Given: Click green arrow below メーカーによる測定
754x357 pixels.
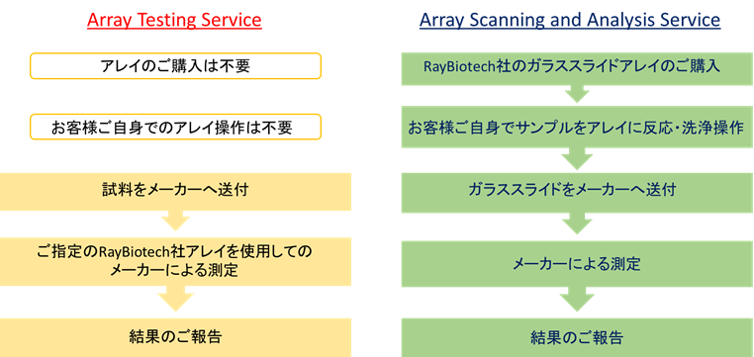Looking at the screenshot, I should 577,299.
